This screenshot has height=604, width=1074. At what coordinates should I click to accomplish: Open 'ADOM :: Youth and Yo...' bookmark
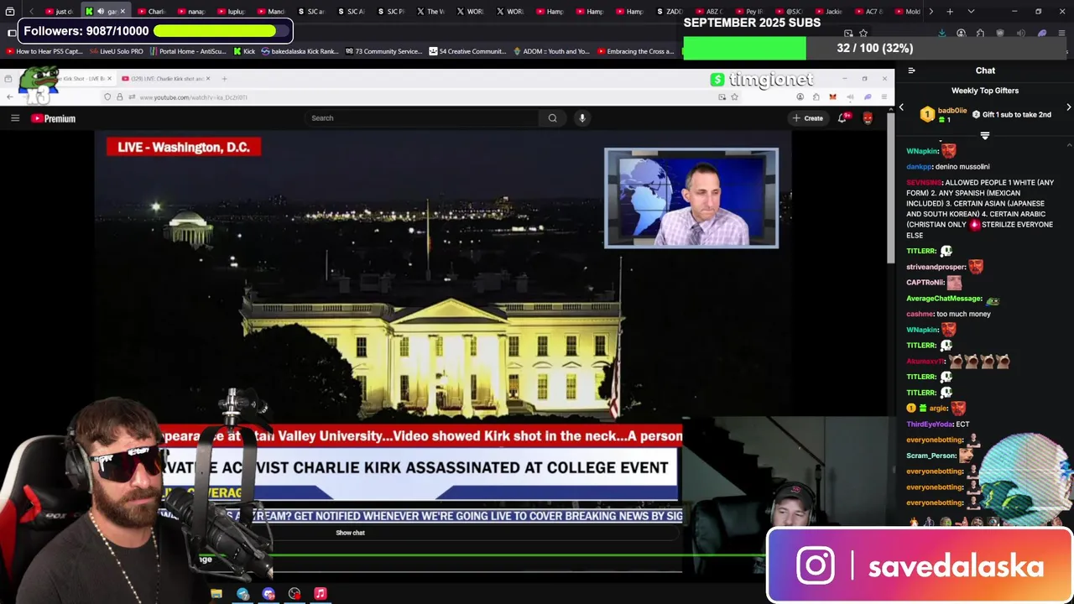click(x=553, y=51)
